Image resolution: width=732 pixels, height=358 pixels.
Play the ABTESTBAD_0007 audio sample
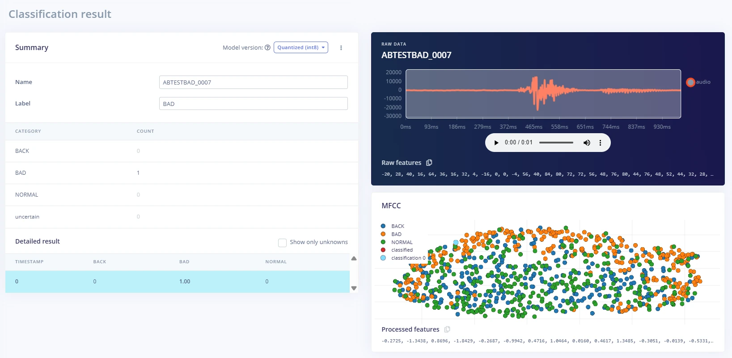point(496,143)
